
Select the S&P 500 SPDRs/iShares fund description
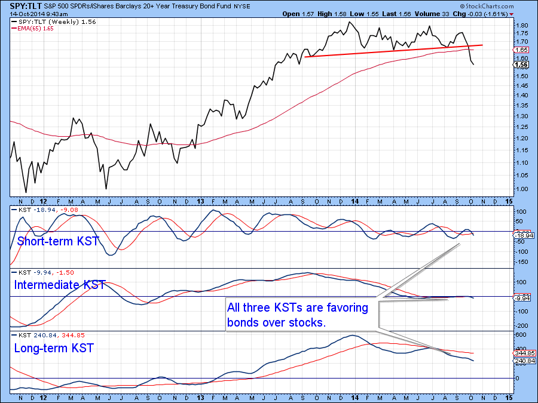pyautogui.click(x=137, y=6)
